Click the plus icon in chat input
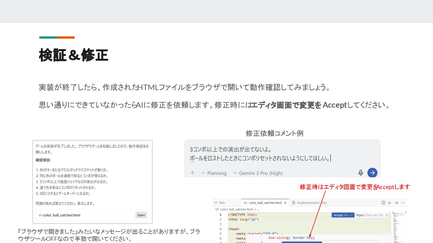 (x=192, y=173)
